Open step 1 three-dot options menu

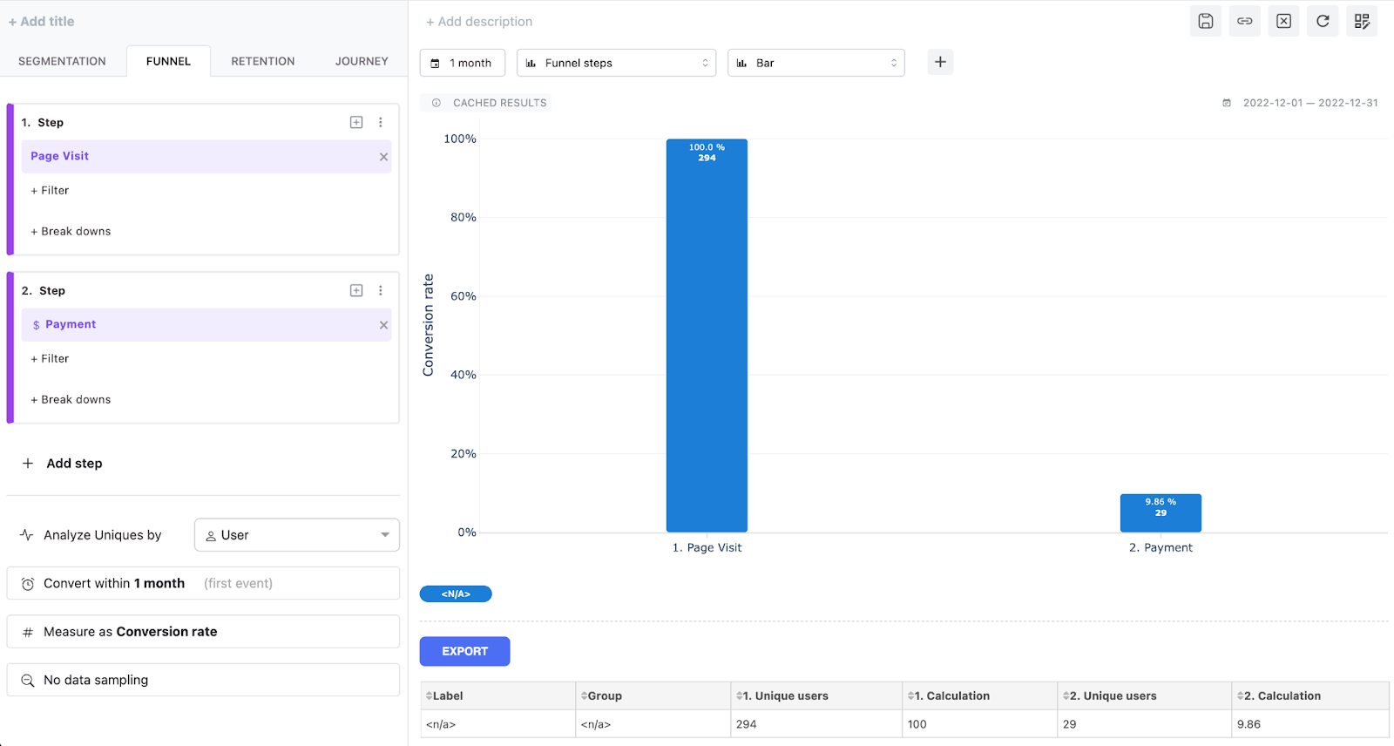(381, 123)
